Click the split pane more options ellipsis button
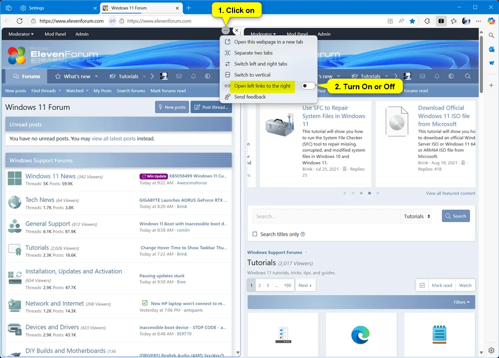The height and width of the screenshot is (358, 499). pyautogui.click(x=226, y=30)
